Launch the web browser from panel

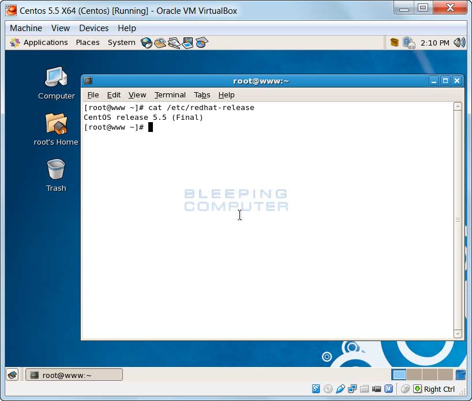tap(147, 43)
